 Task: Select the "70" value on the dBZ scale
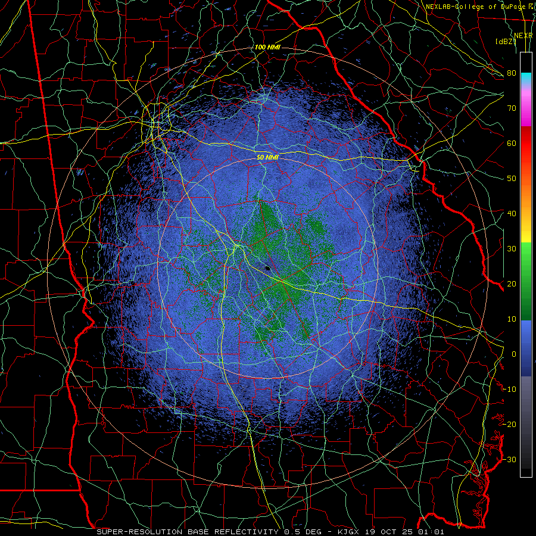coord(512,108)
